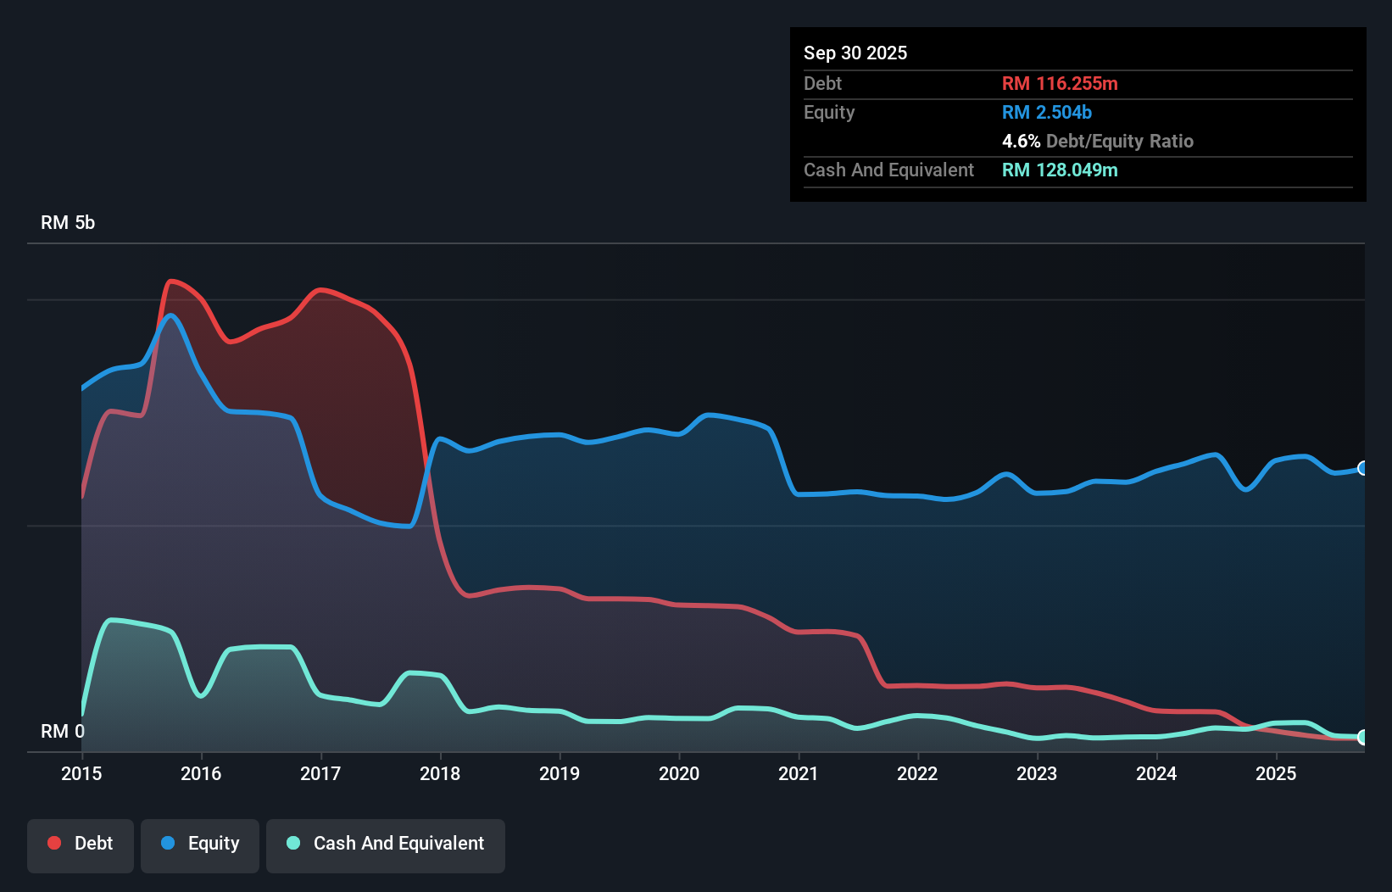Select the 2020 axis label
This screenshot has width=1392, height=892.
[x=678, y=773]
